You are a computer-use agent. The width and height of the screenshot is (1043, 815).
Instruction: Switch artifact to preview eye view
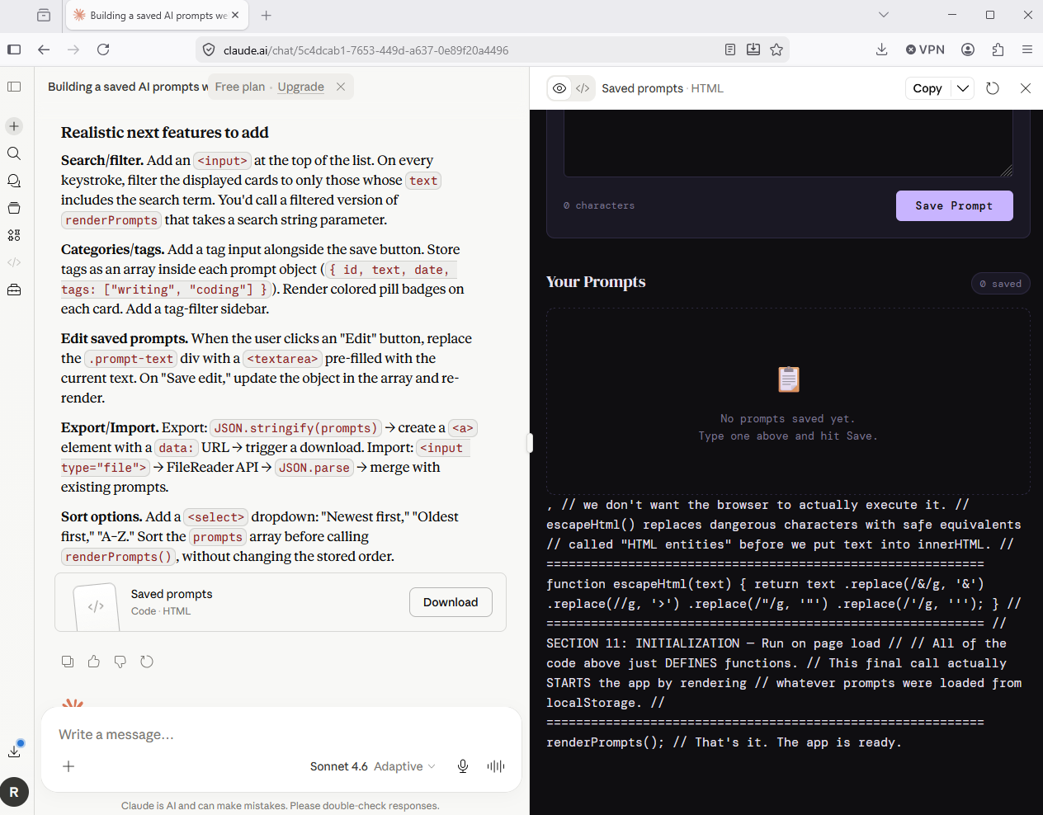(x=559, y=88)
